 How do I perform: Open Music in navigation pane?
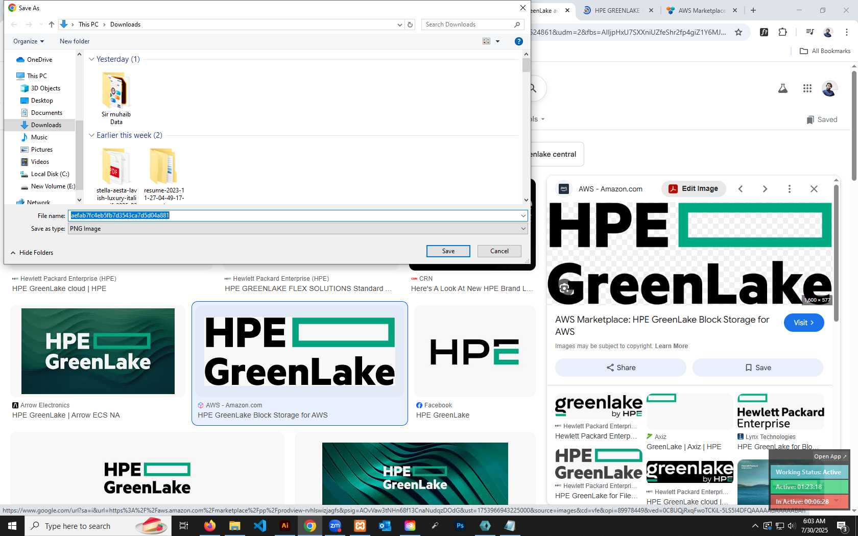click(39, 137)
